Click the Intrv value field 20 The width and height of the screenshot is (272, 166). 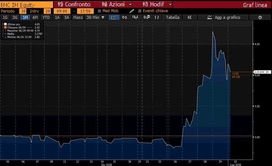coord(47,11)
